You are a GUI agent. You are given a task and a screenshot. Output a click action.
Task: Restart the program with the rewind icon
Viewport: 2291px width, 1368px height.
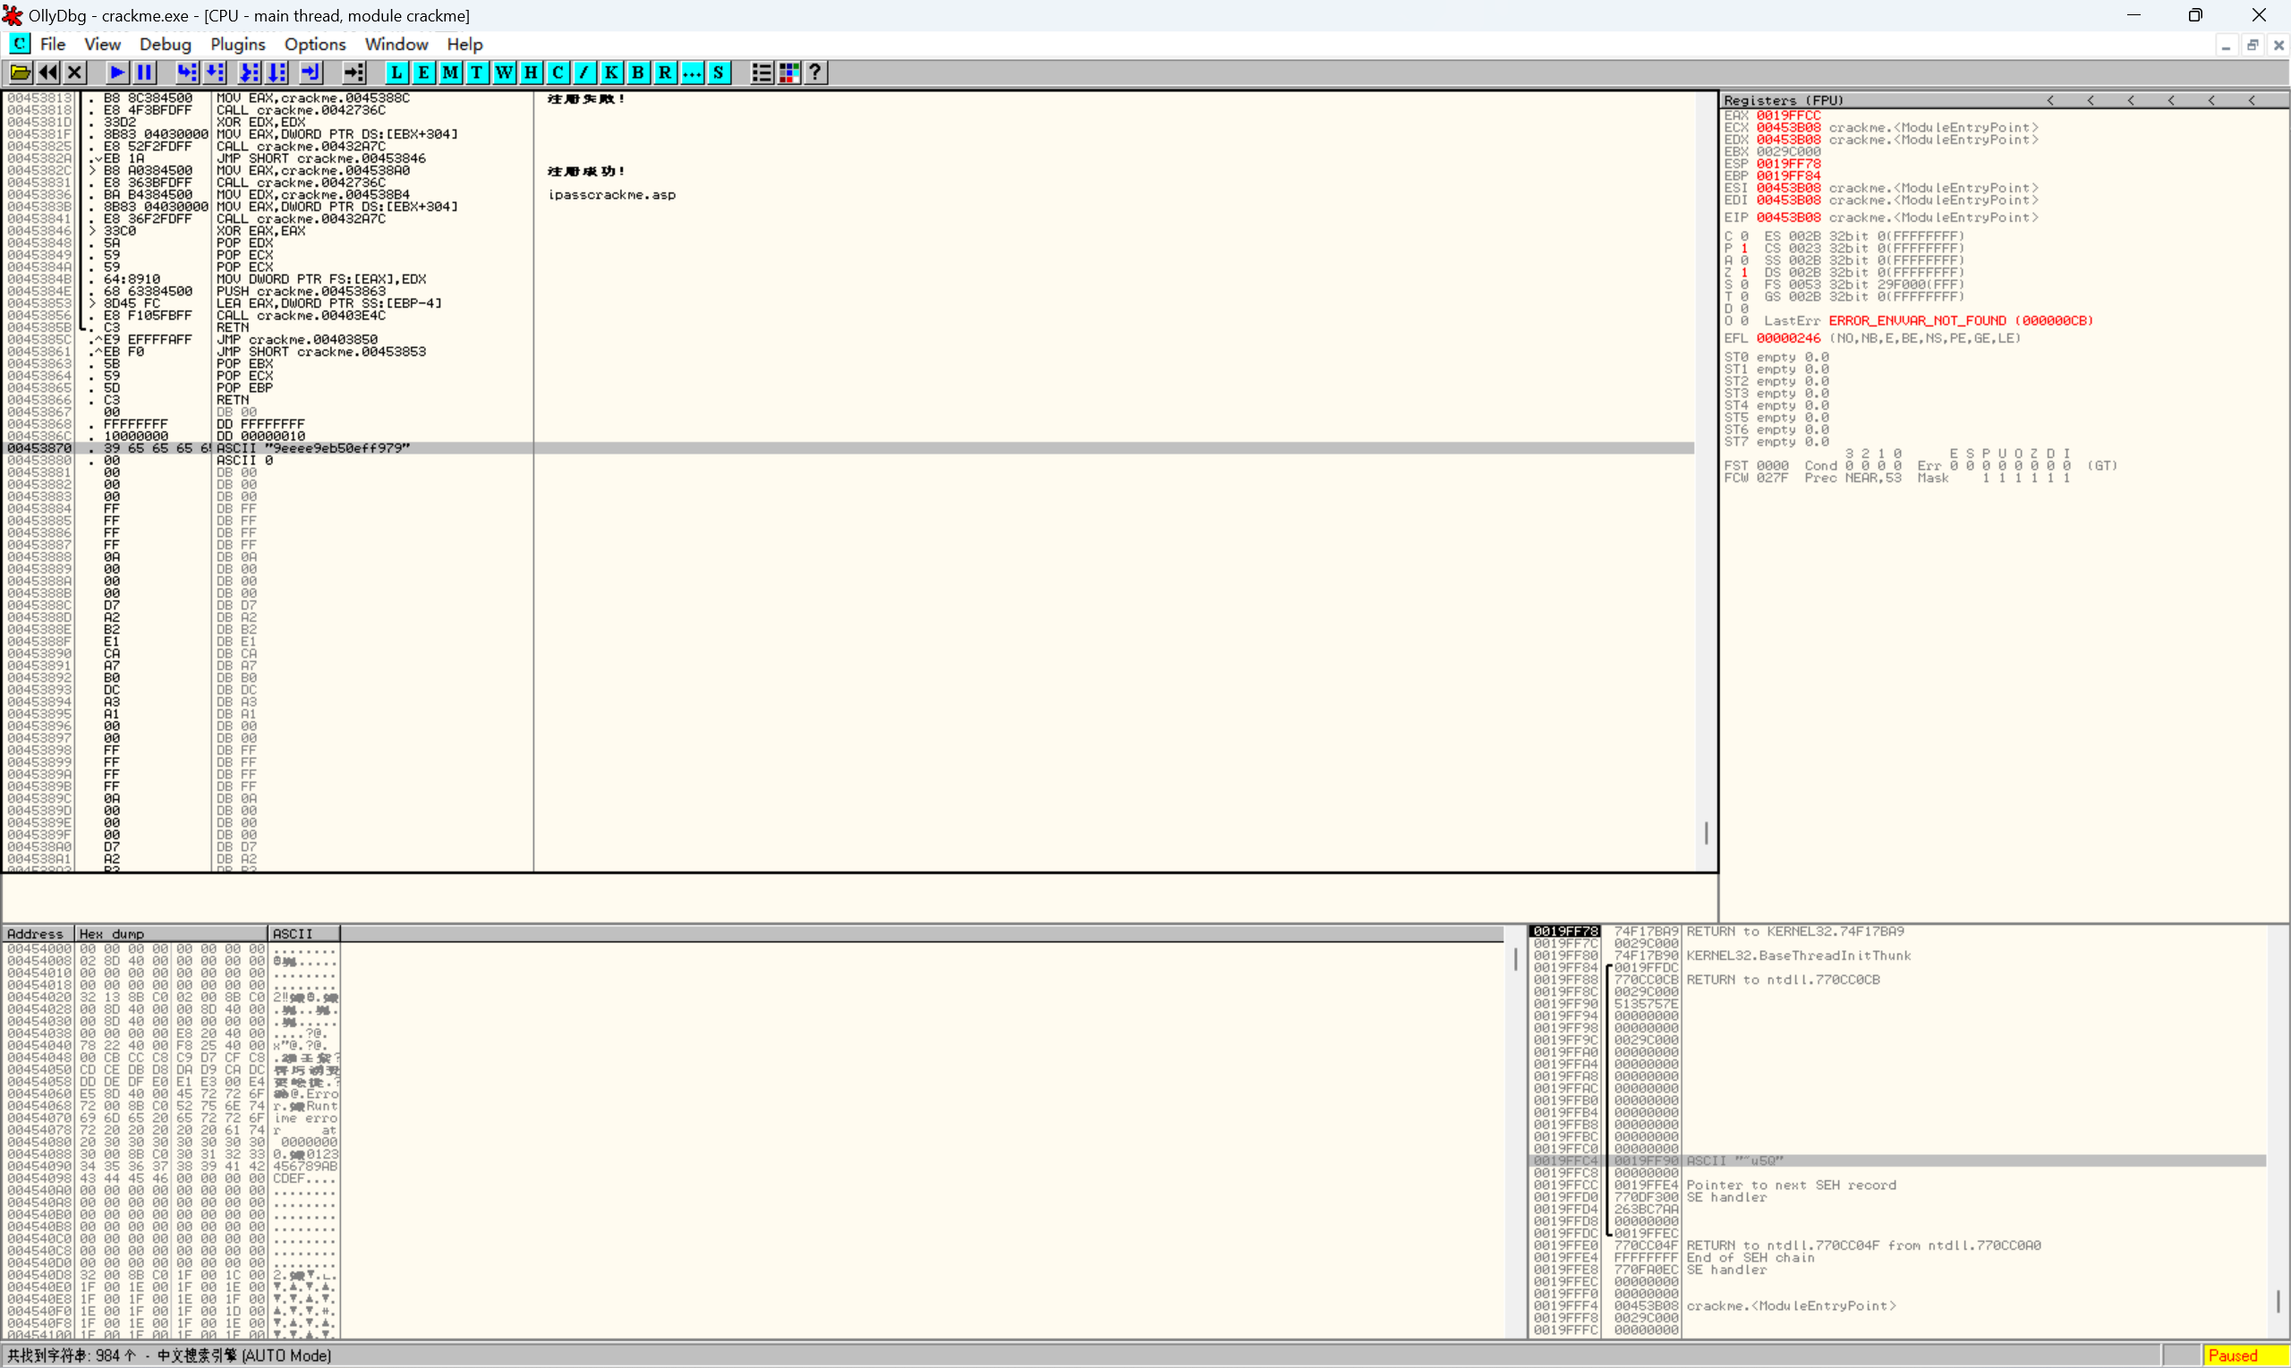pos(48,72)
